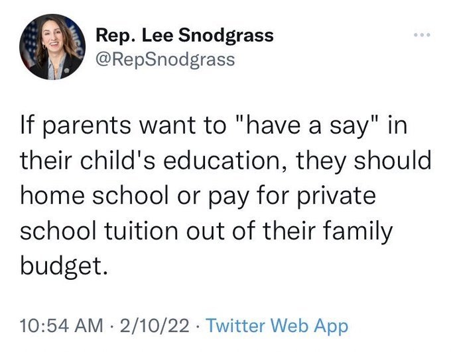Click the word "budget." ending the tweet
Screen dimensions: 451x352
click(64, 267)
